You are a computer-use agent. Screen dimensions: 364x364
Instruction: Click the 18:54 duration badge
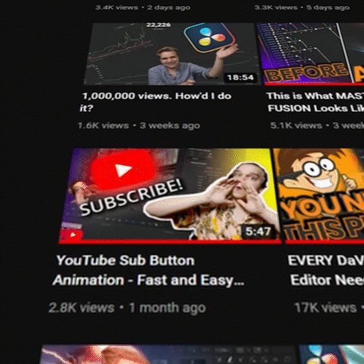coord(240,78)
